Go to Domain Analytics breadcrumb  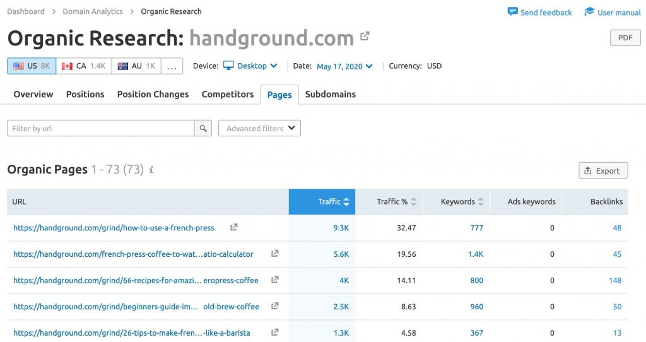[x=93, y=11]
